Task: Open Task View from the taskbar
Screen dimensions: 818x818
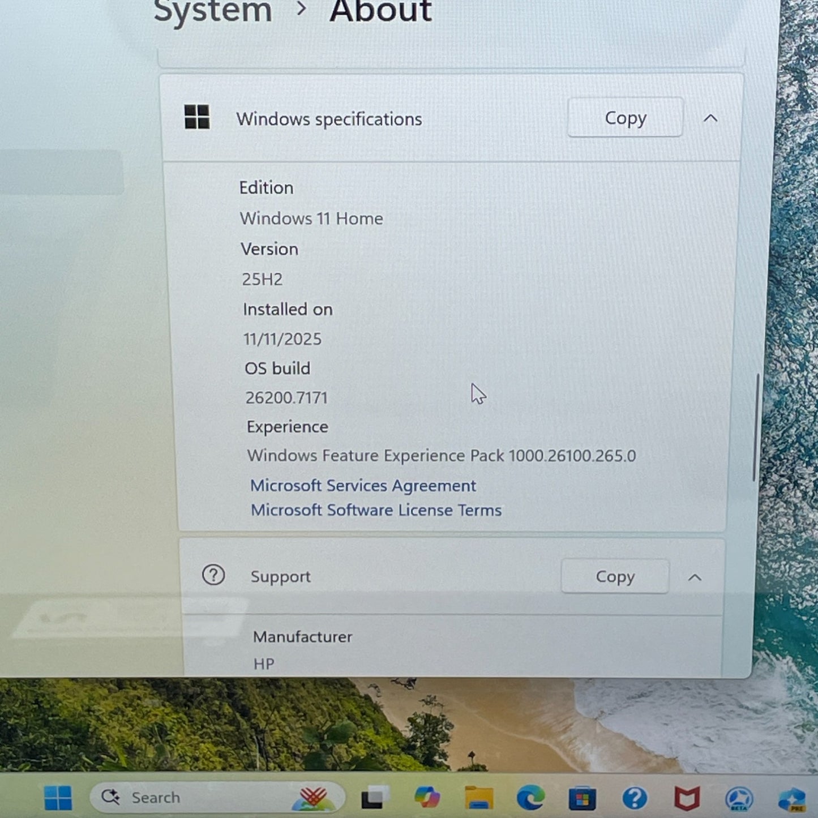Action: pos(375,798)
